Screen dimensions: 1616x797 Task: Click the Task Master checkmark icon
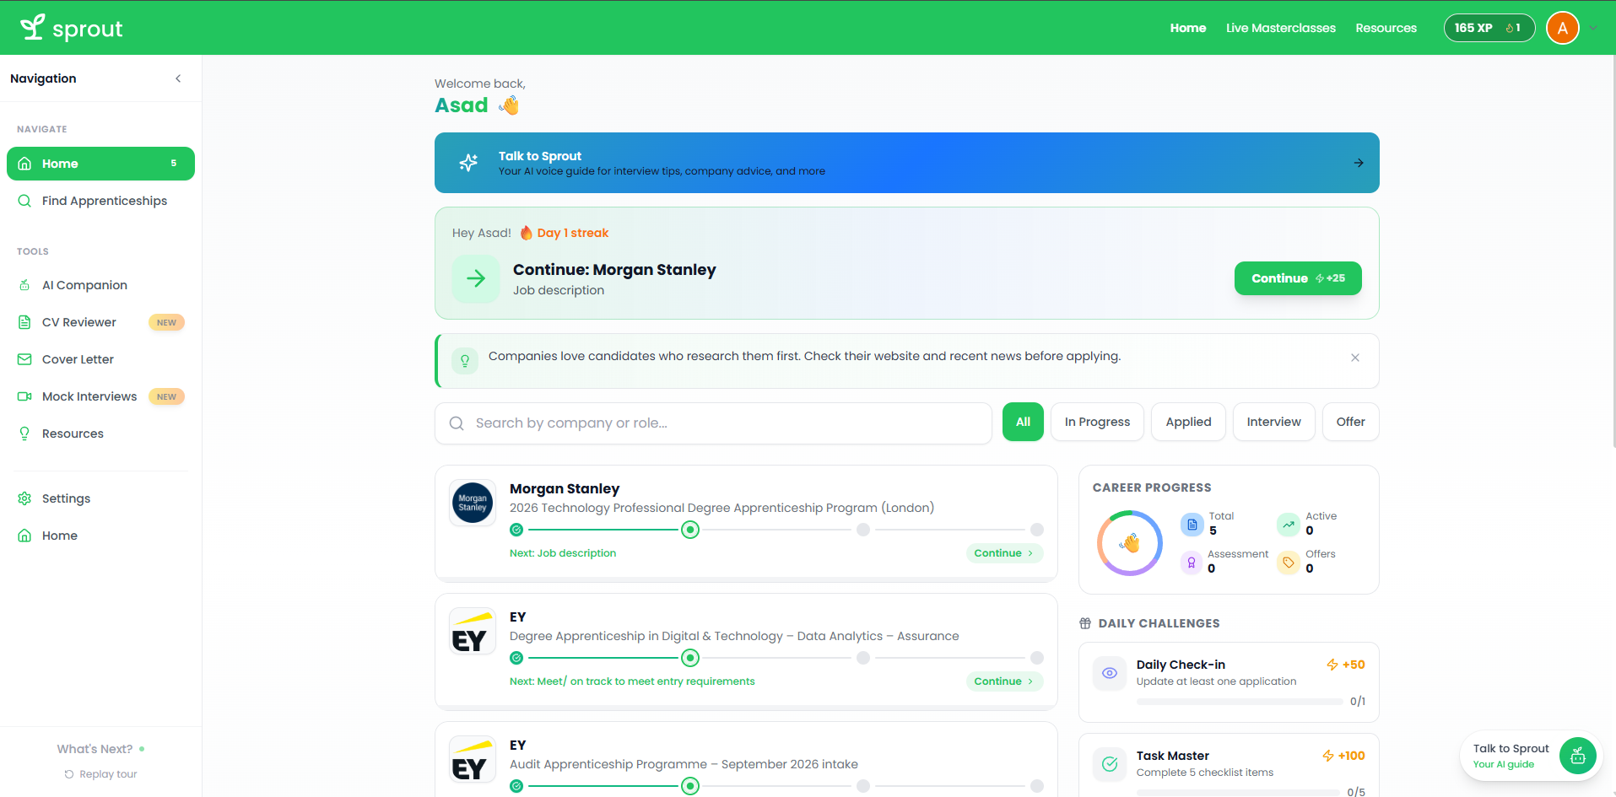coord(1110,764)
